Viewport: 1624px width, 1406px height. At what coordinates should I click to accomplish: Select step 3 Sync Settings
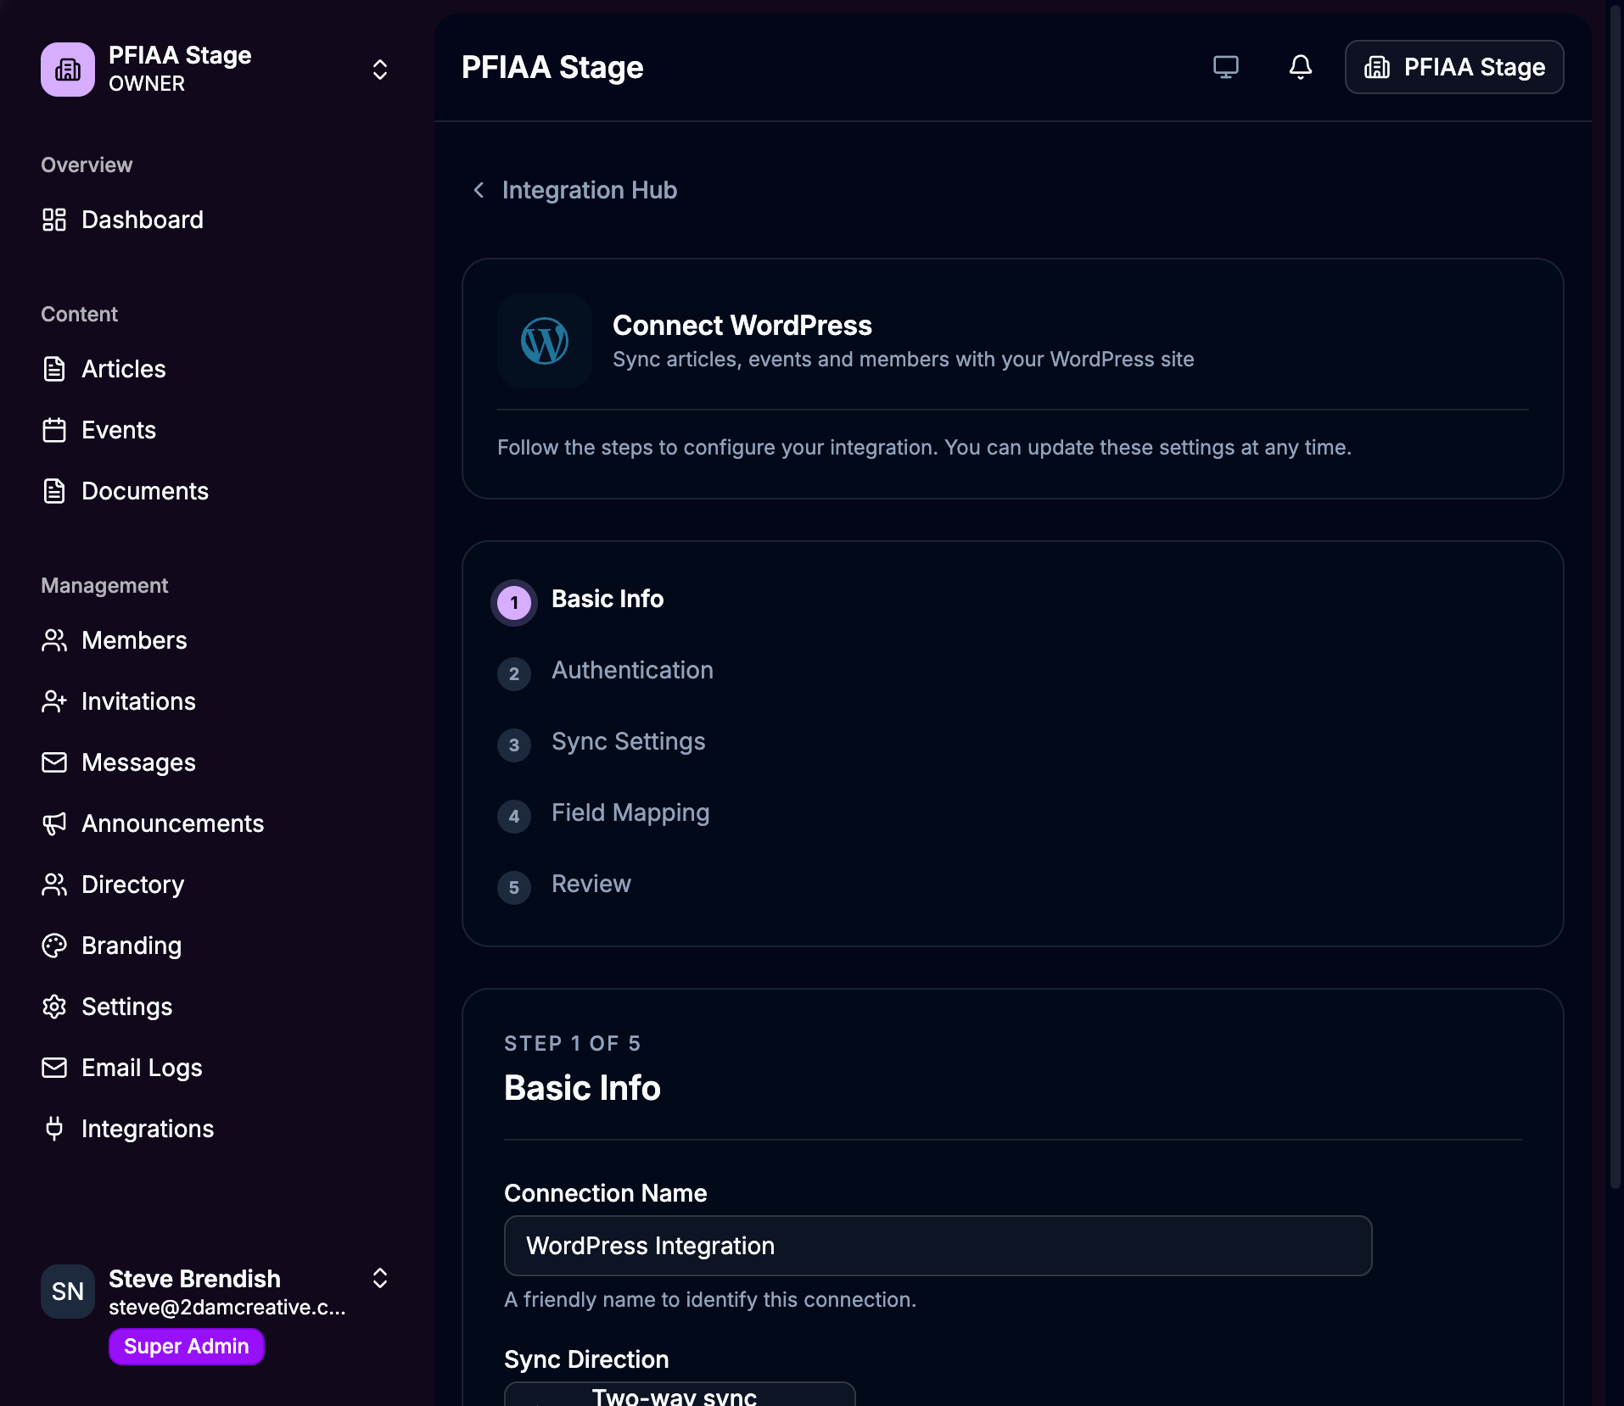629,741
